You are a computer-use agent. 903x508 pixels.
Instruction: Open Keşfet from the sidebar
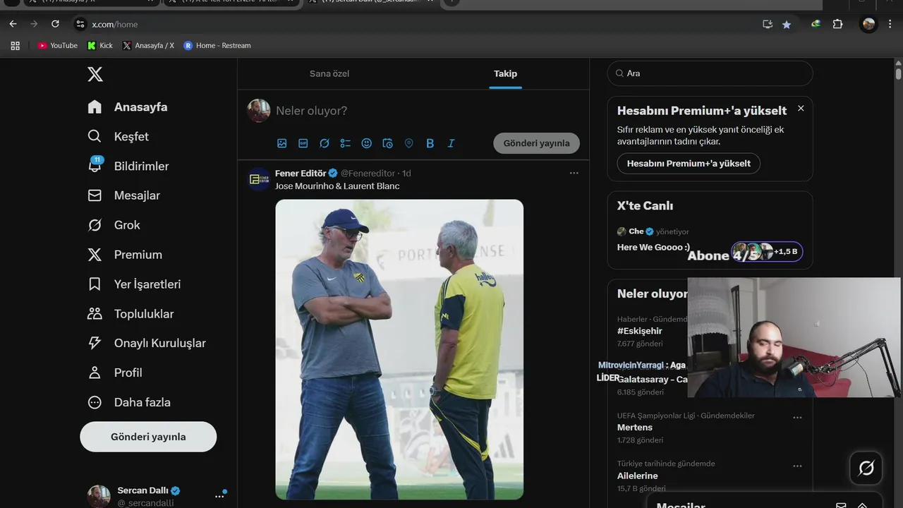118,136
